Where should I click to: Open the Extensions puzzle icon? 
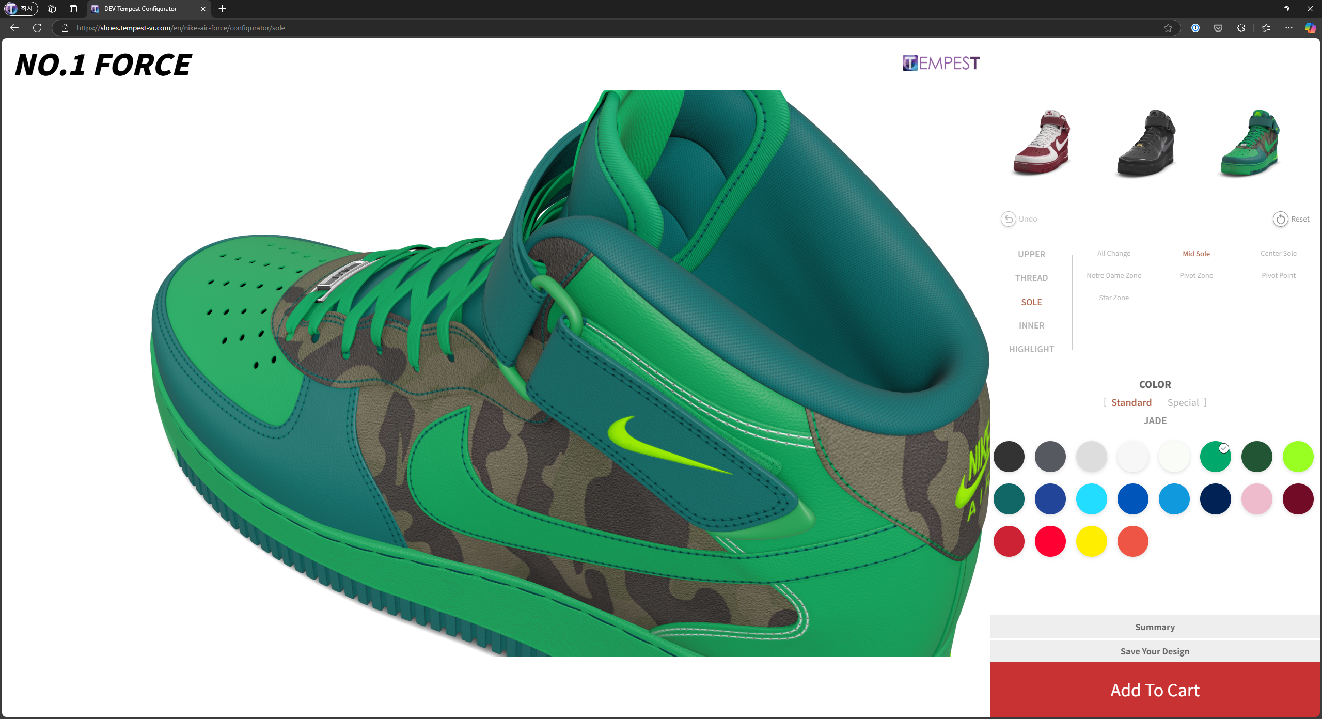pos(1241,28)
